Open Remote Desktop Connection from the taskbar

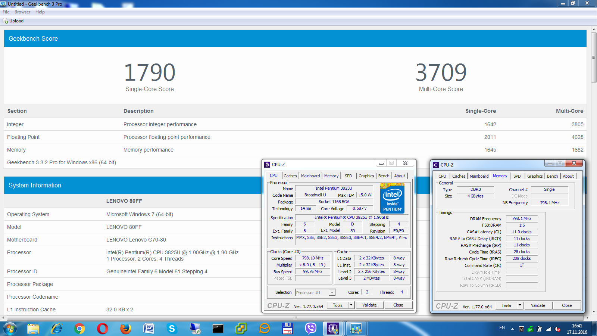(x=195, y=329)
